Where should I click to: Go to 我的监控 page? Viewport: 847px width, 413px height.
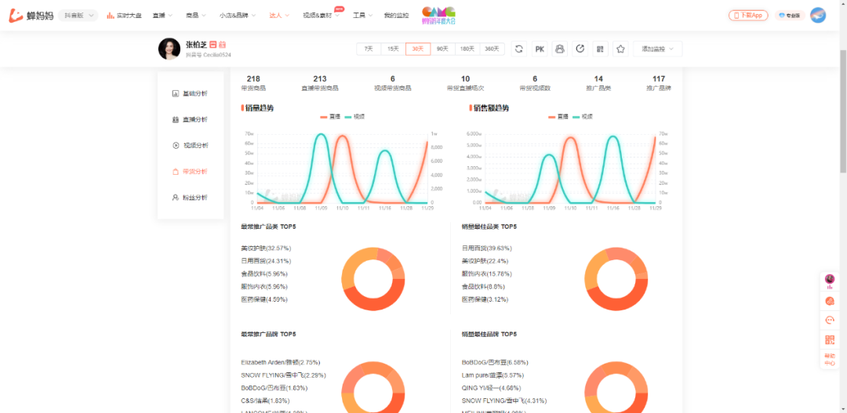(396, 15)
